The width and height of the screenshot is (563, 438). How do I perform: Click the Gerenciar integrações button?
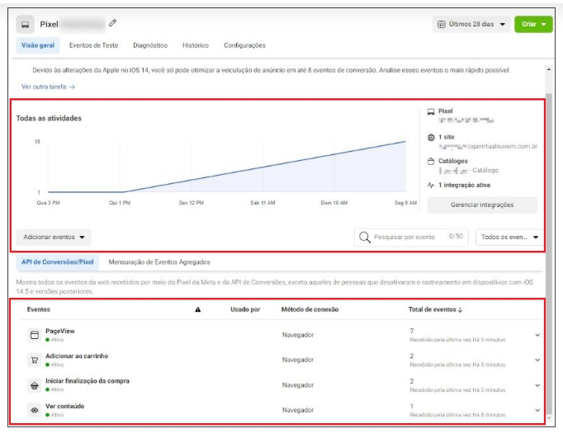[482, 205]
